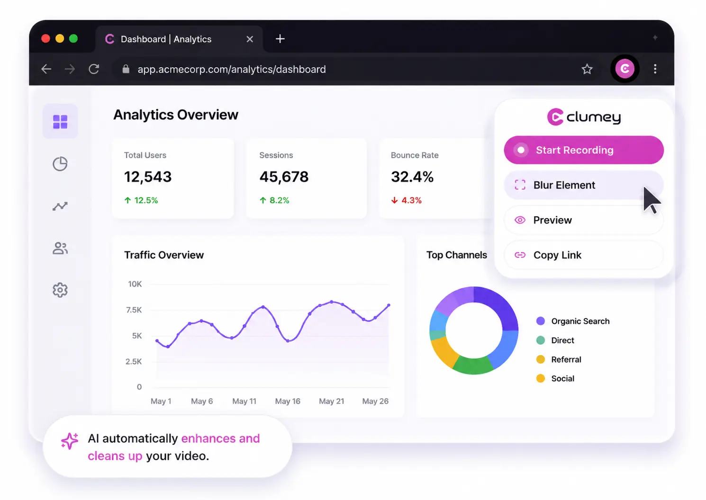Click the Sessions card
Screen dimensions: 706x500
(307, 179)
